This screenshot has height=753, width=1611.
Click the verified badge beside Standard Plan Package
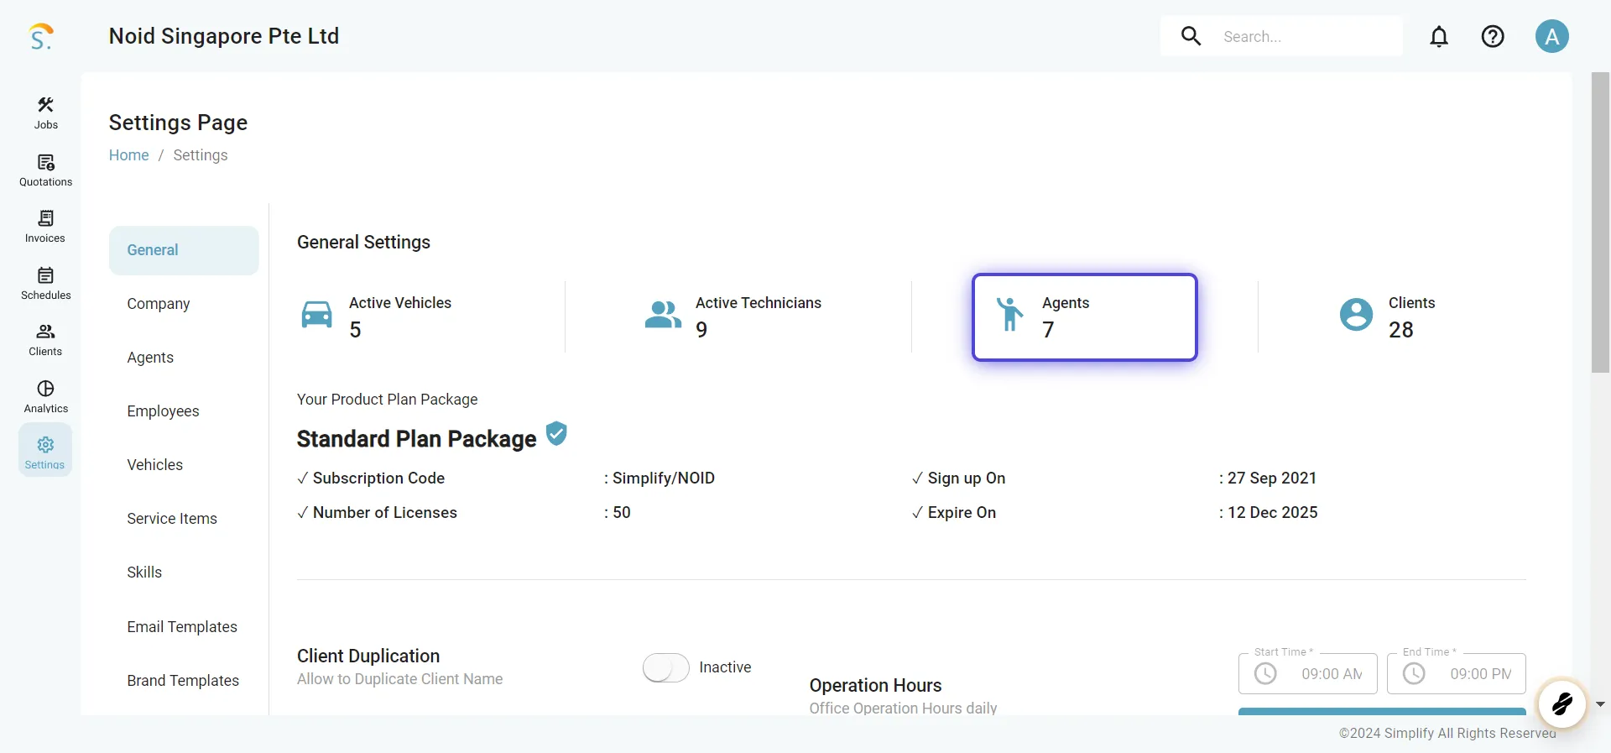click(556, 434)
